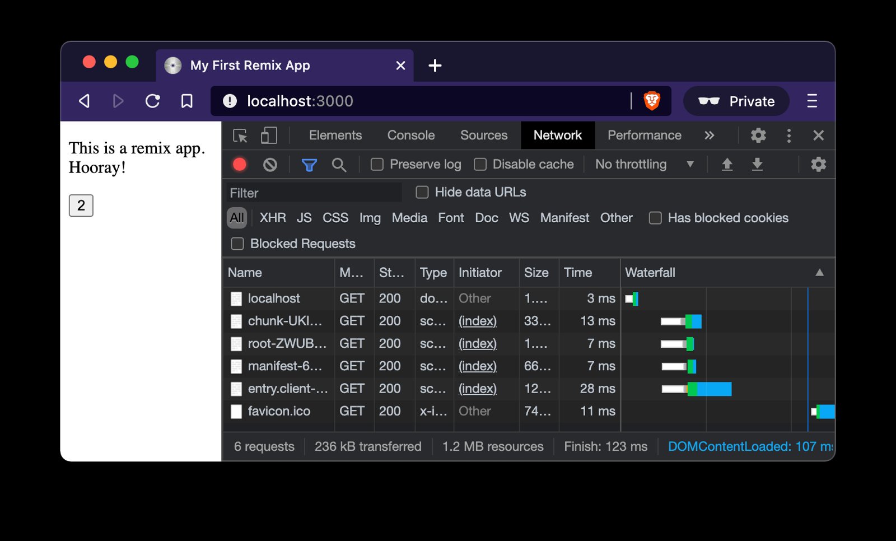Import a HAR file with the upload arrow
This screenshot has height=541, width=896.
pyautogui.click(x=727, y=164)
